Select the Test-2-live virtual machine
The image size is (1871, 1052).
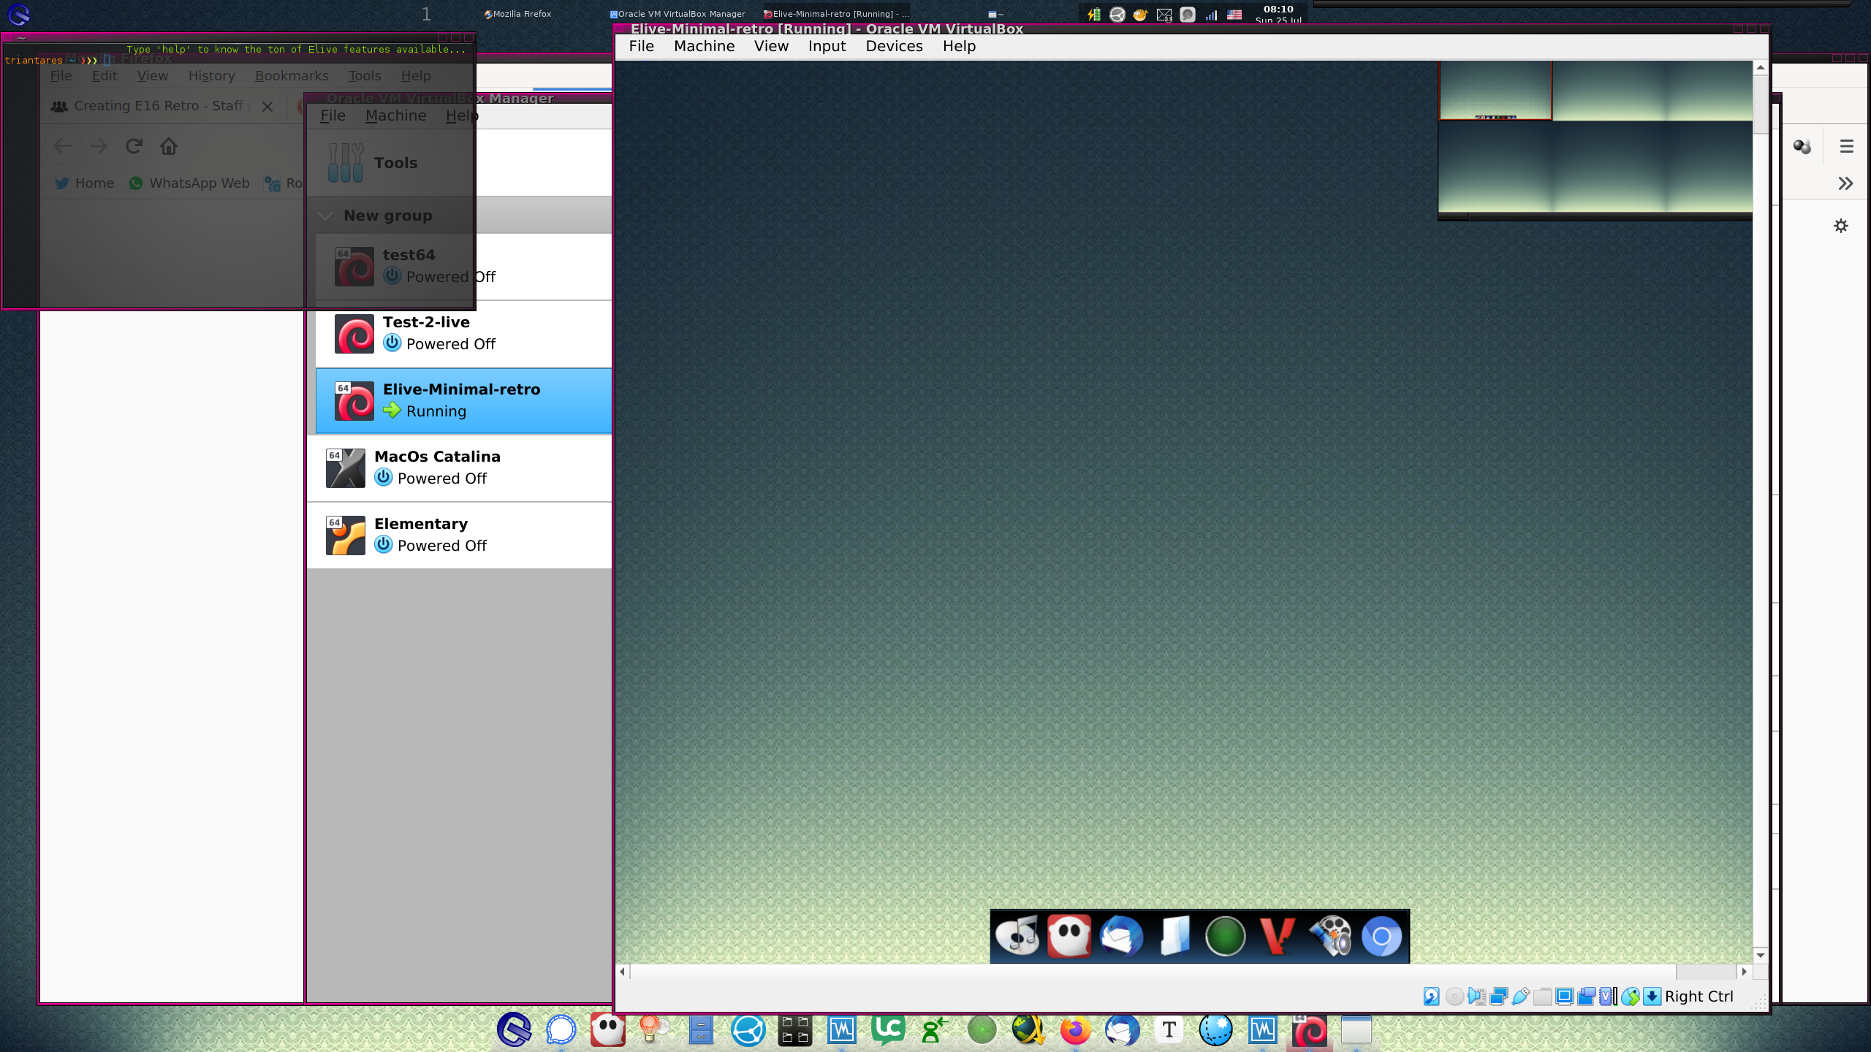point(463,334)
